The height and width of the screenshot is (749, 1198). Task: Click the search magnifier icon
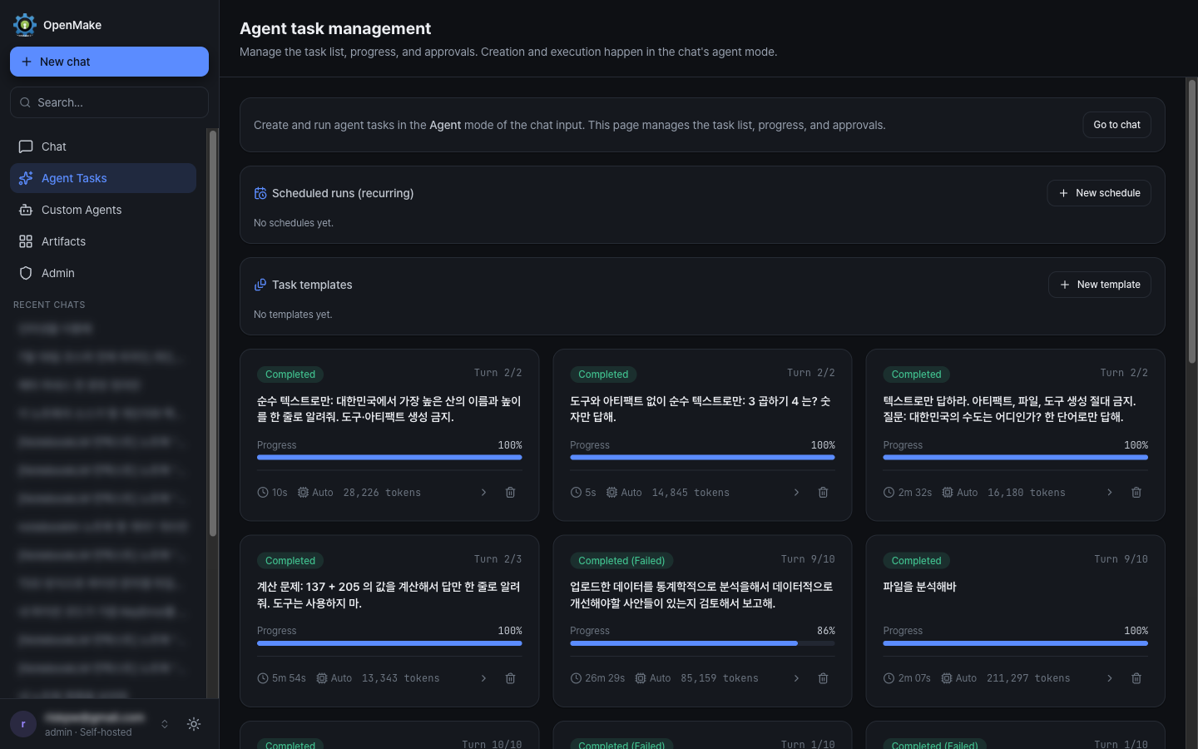[26, 102]
